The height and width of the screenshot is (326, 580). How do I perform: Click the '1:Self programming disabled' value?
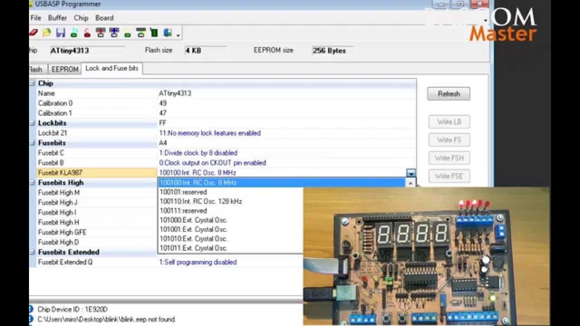coord(198,262)
